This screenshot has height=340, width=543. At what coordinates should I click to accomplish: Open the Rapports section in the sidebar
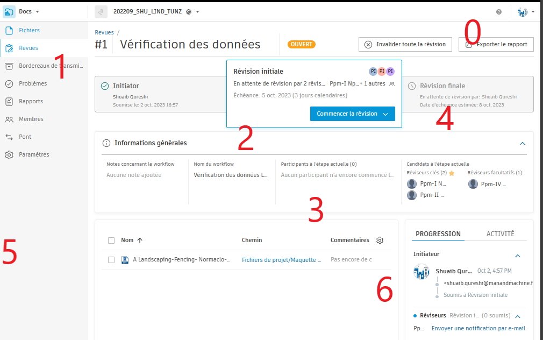click(32, 101)
